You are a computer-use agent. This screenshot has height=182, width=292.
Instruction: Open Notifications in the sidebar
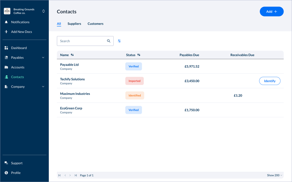20,22
